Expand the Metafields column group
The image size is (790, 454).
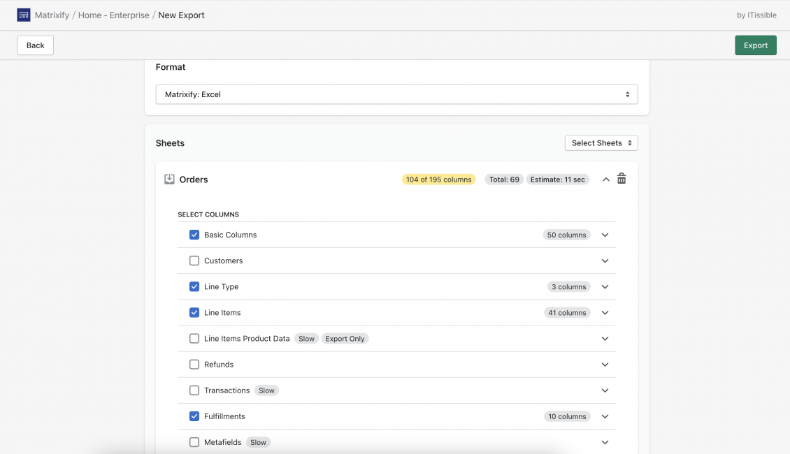(x=605, y=442)
